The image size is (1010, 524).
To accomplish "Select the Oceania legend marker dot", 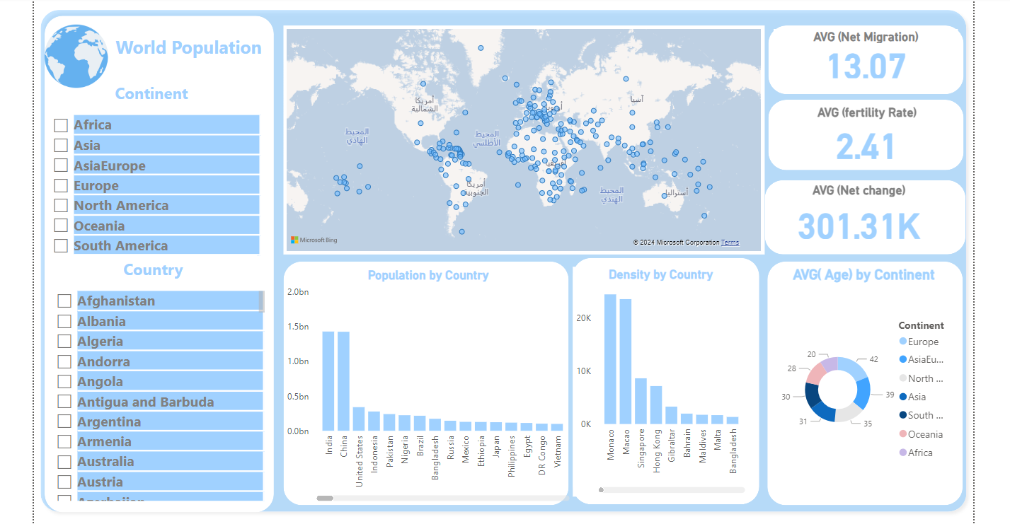I will [x=902, y=434].
